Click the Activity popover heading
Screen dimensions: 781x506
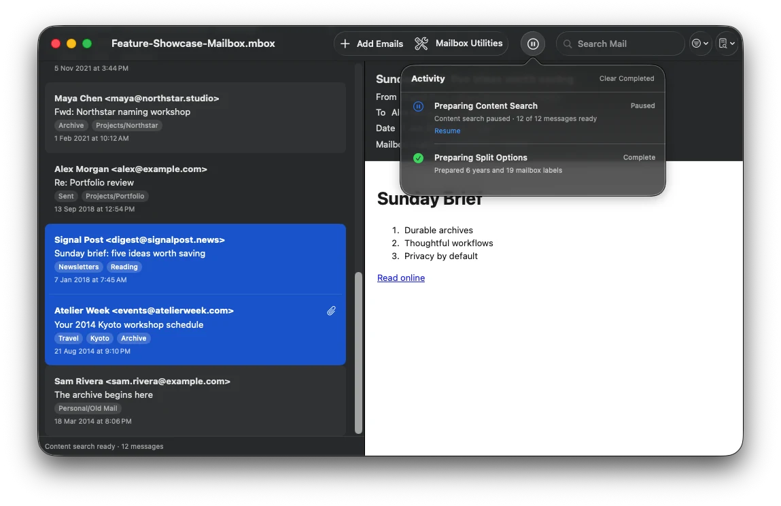point(428,79)
